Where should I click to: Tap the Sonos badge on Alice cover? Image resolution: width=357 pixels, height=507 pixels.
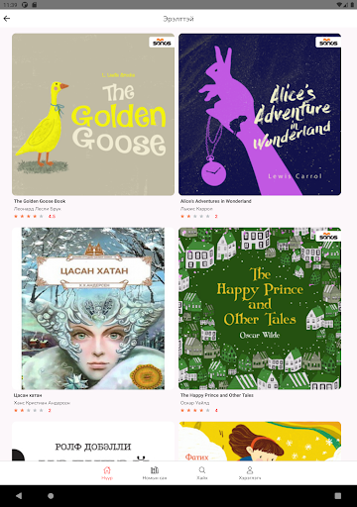[328, 43]
